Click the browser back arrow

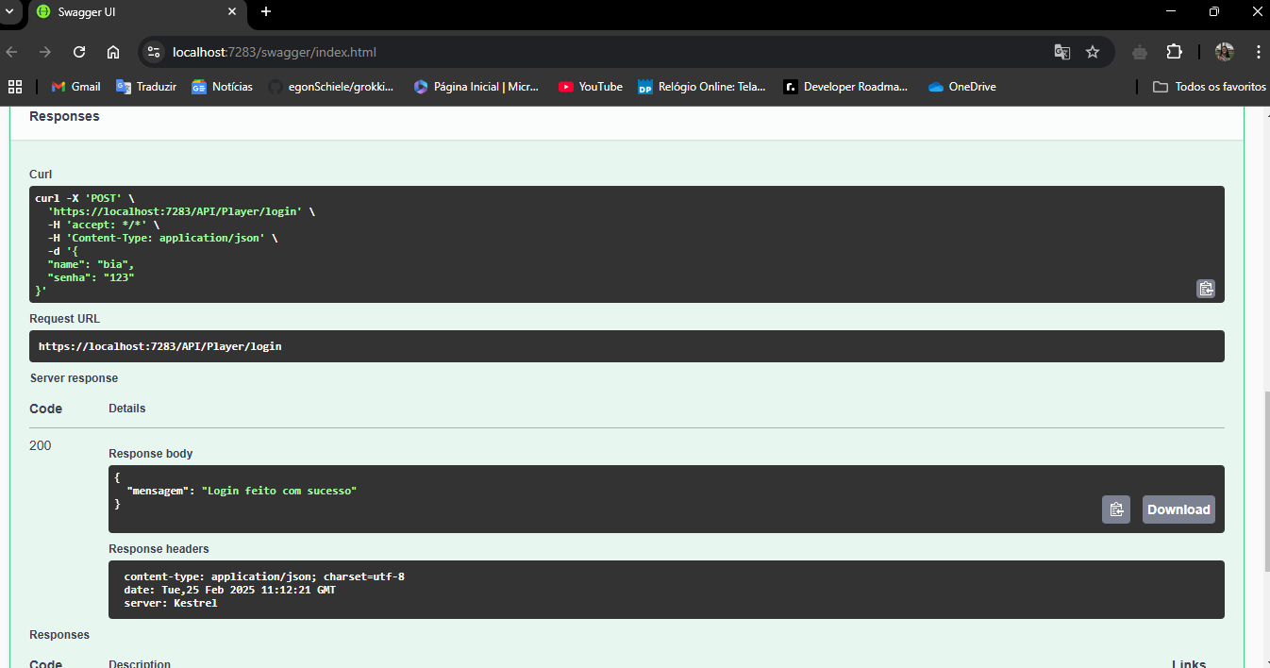point(12,52)
